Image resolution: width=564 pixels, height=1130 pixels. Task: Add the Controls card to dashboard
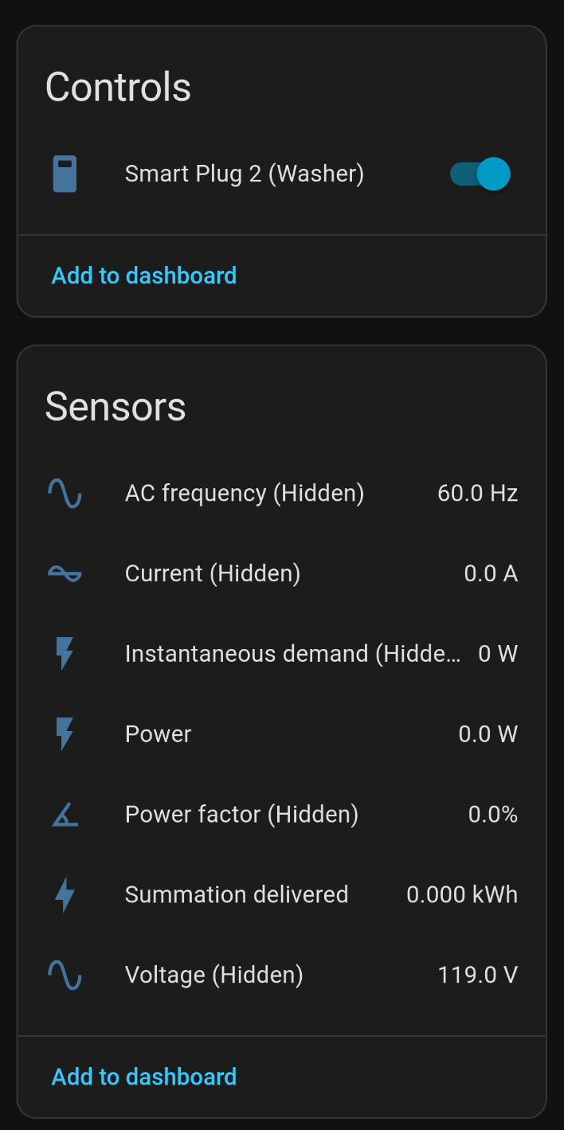tap(144, 276)
